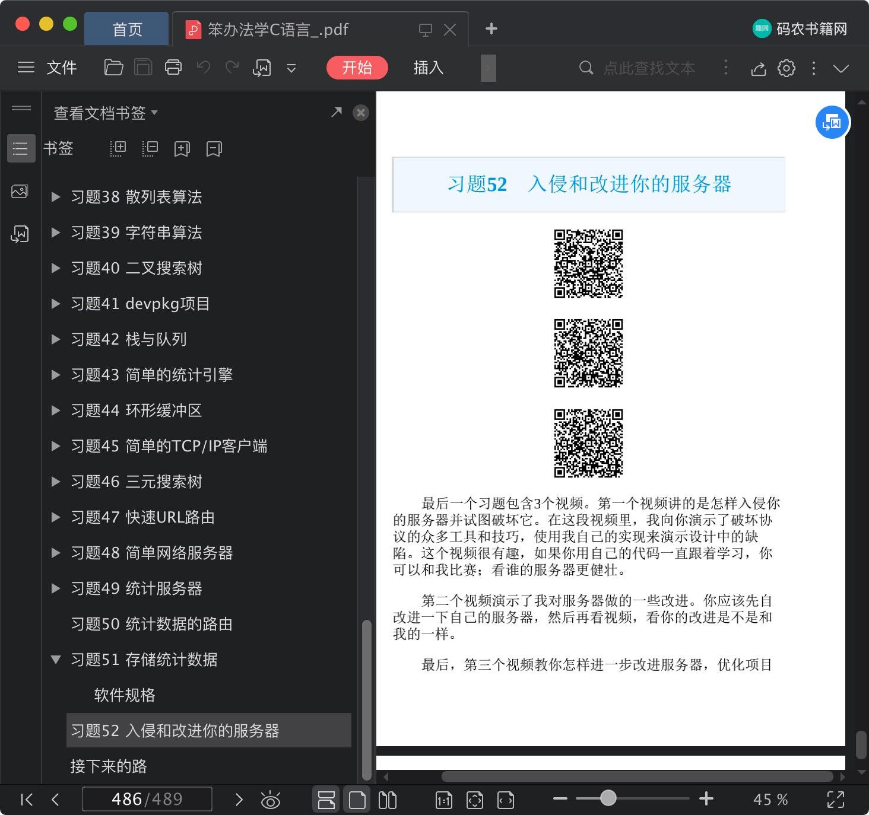Toggle single page view
The height and width of the screenshot is (815, 869).
point(357,800)
